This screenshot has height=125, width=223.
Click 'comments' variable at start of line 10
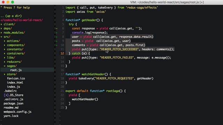pyautogui.click(x=78, y=45)
